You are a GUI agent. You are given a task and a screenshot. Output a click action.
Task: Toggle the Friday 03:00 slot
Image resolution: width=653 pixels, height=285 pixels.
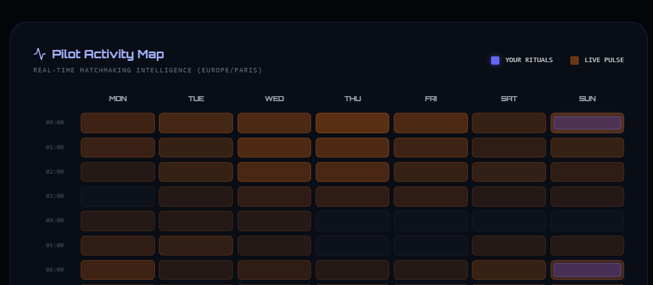(431, 196)
